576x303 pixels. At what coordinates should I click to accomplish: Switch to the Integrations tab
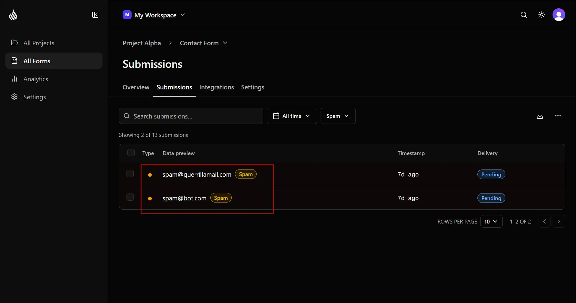[216, 87]
